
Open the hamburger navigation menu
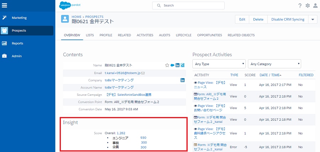click(x=4, y=5)
